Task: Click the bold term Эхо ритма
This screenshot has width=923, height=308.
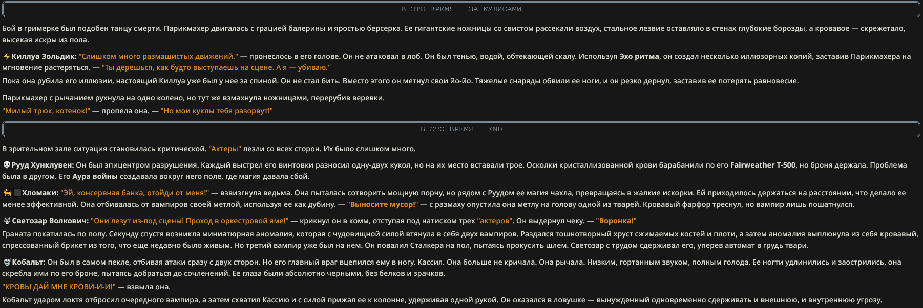Action: click(x=639, y=57)
